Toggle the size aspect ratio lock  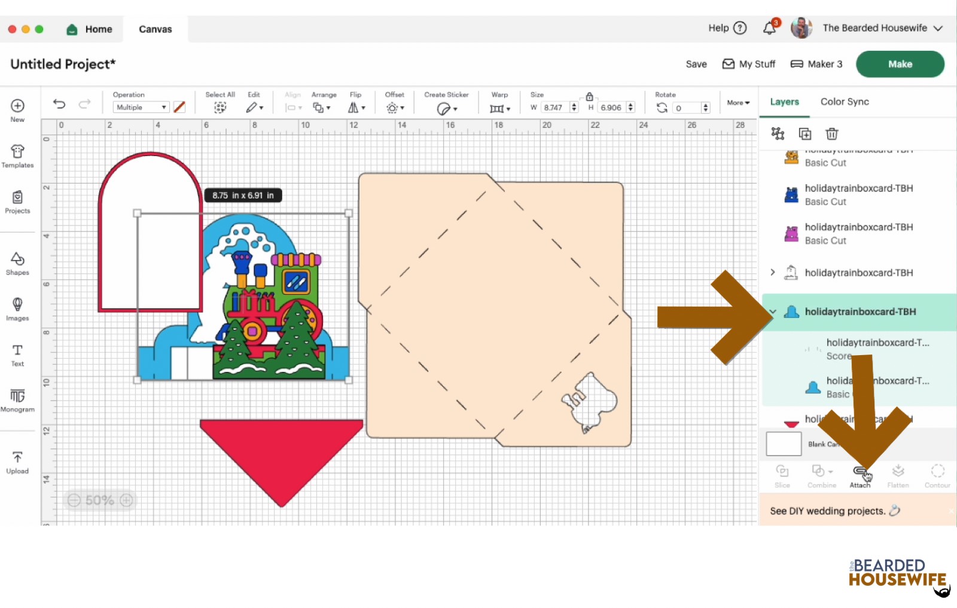[589, 96]
